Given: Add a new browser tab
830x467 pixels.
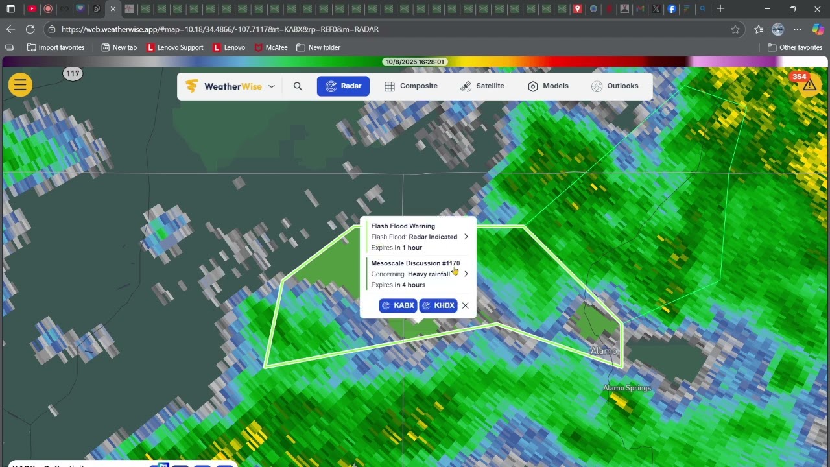Looking at the screenshot, I should [x=720, y=9].
